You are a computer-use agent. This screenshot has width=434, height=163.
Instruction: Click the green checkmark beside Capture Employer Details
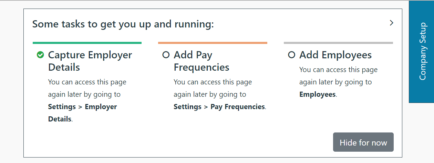pos(40,55)
